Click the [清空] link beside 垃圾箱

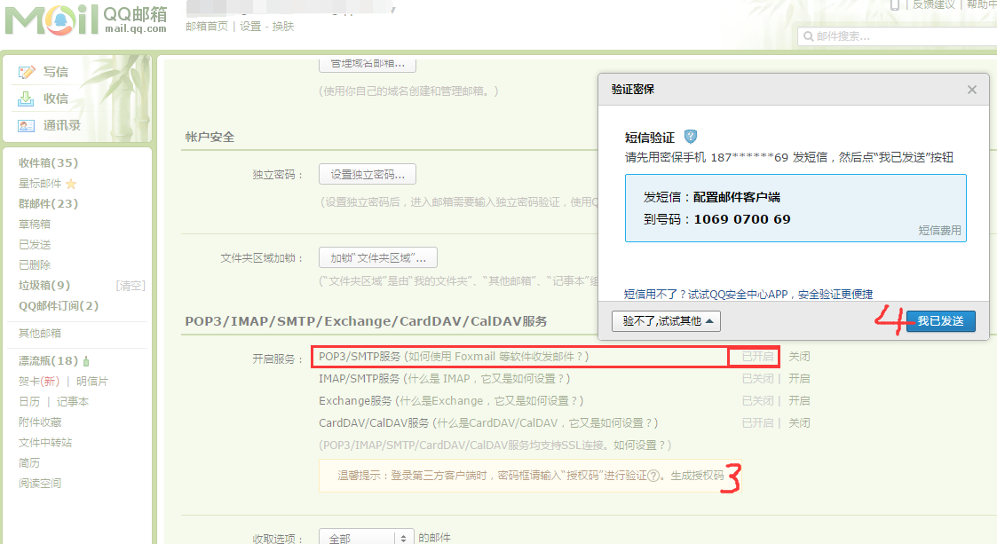[131, 286]
